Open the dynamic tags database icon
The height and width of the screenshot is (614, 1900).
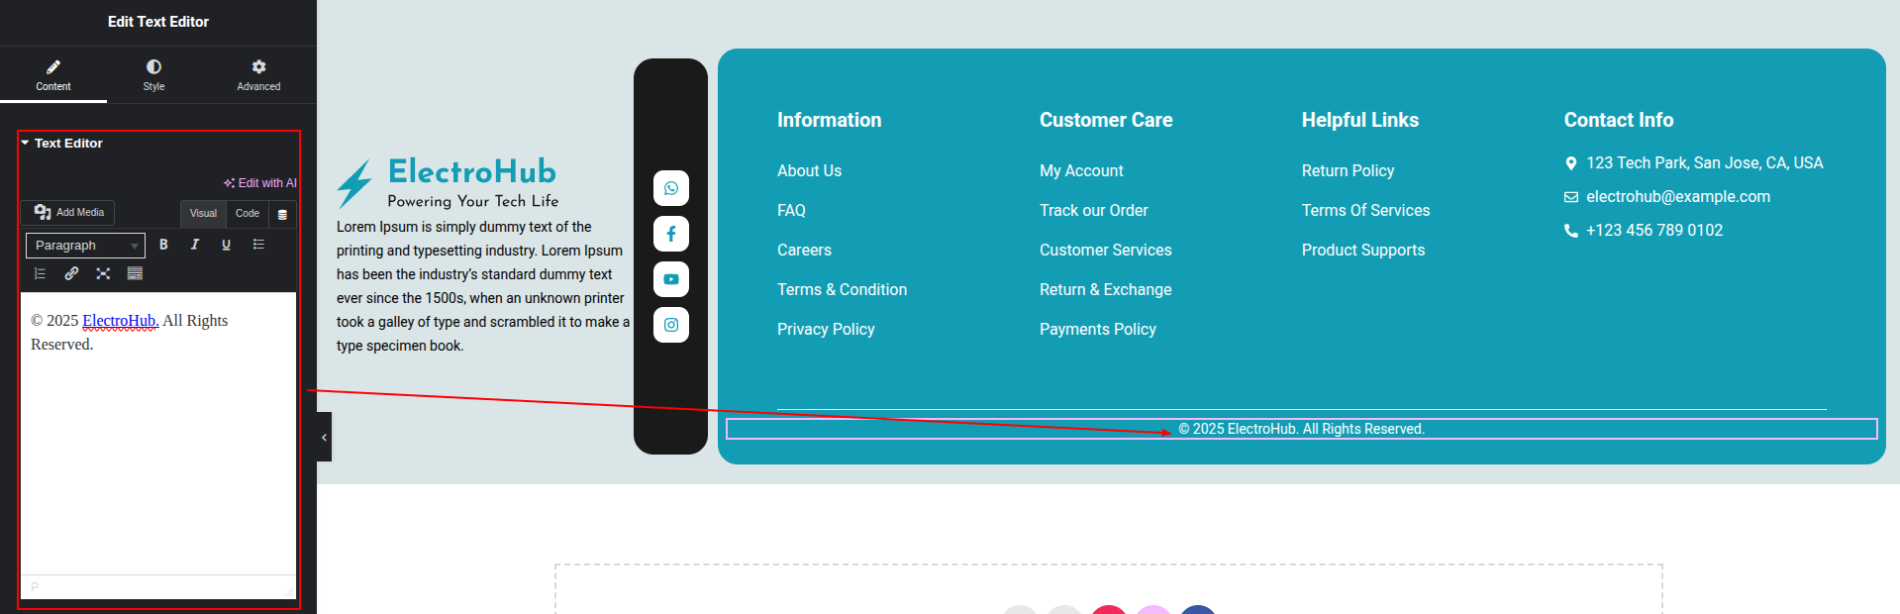282,214
